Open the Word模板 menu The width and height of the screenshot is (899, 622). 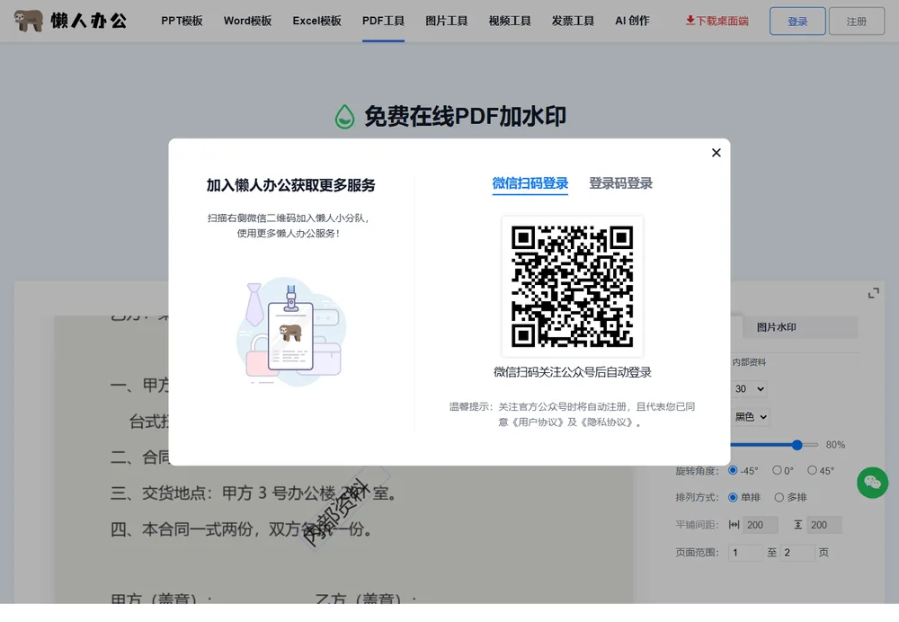(248, 21)
